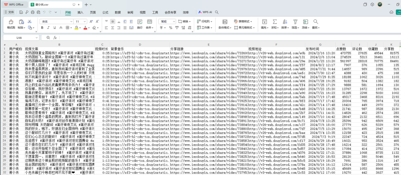Open table style (表格样式) options
The height and width of the screenshot is (175, 401).
[243, 22]
